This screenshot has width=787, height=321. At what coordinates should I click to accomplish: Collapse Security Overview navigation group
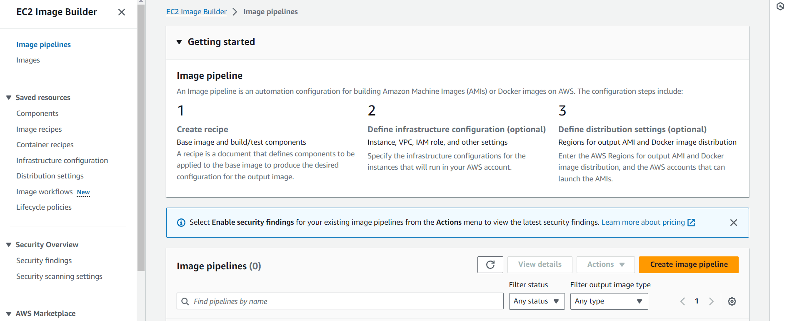9,245
